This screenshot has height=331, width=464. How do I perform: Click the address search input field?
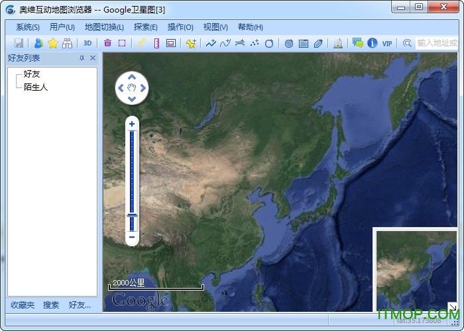(x=437, y=43)
